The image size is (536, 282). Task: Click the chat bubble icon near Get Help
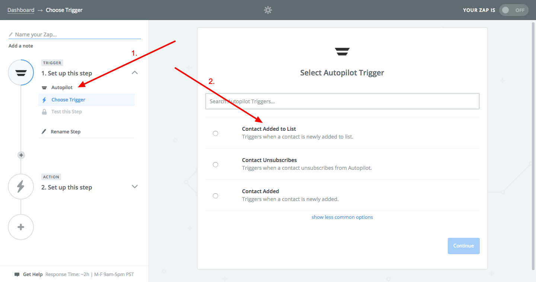[x=17, y=275]
